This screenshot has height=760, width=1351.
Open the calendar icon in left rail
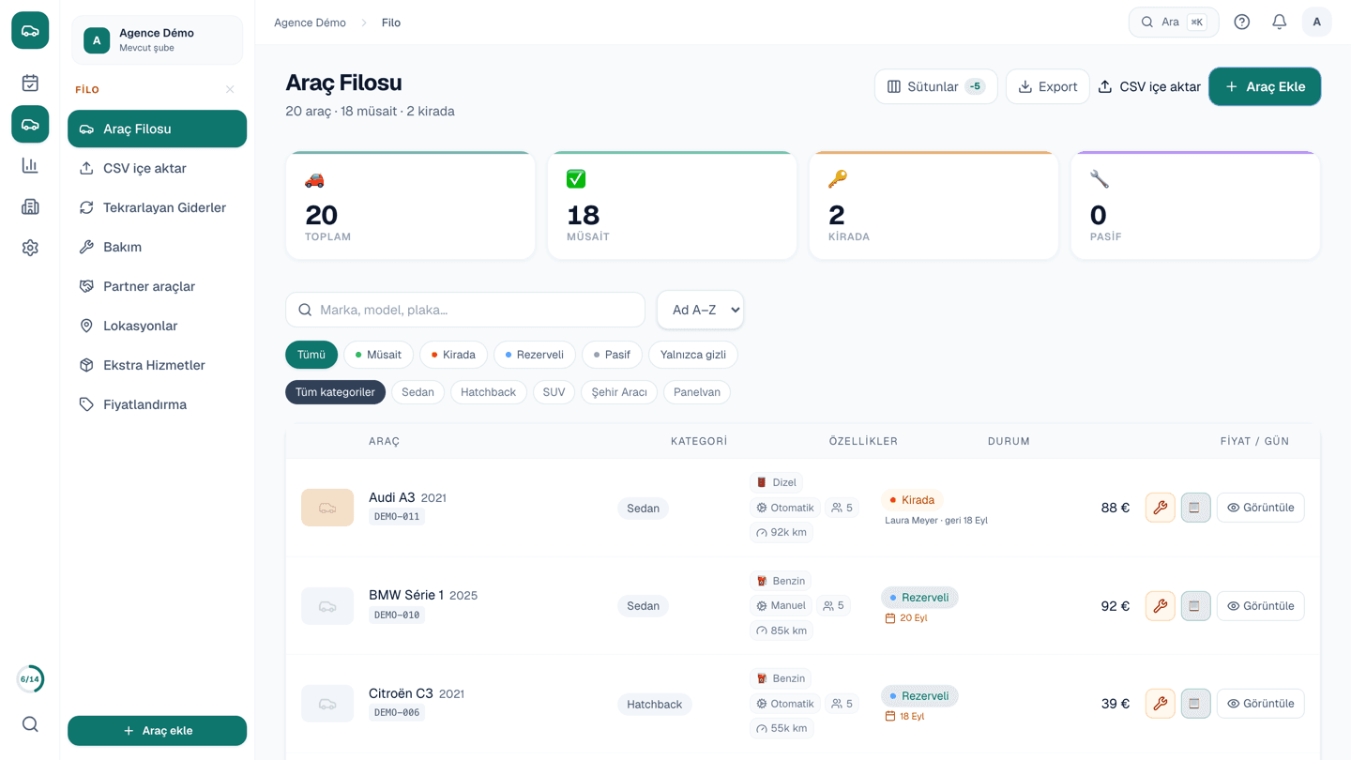point(30,83)
